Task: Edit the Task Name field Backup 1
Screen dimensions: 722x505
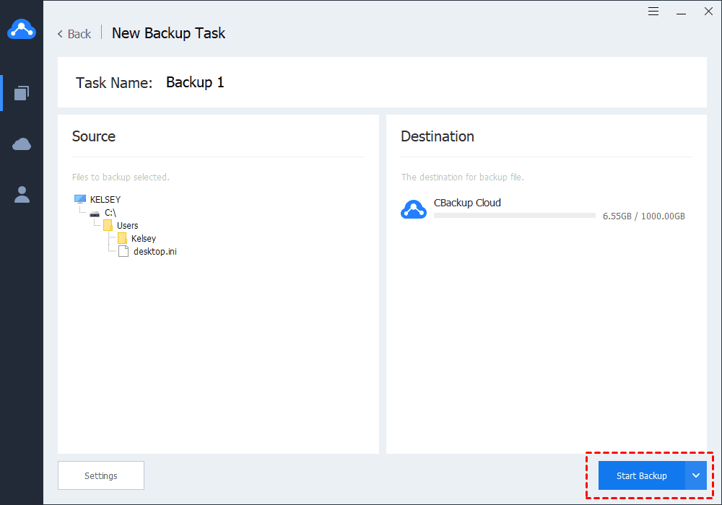Action: point(195,82)
